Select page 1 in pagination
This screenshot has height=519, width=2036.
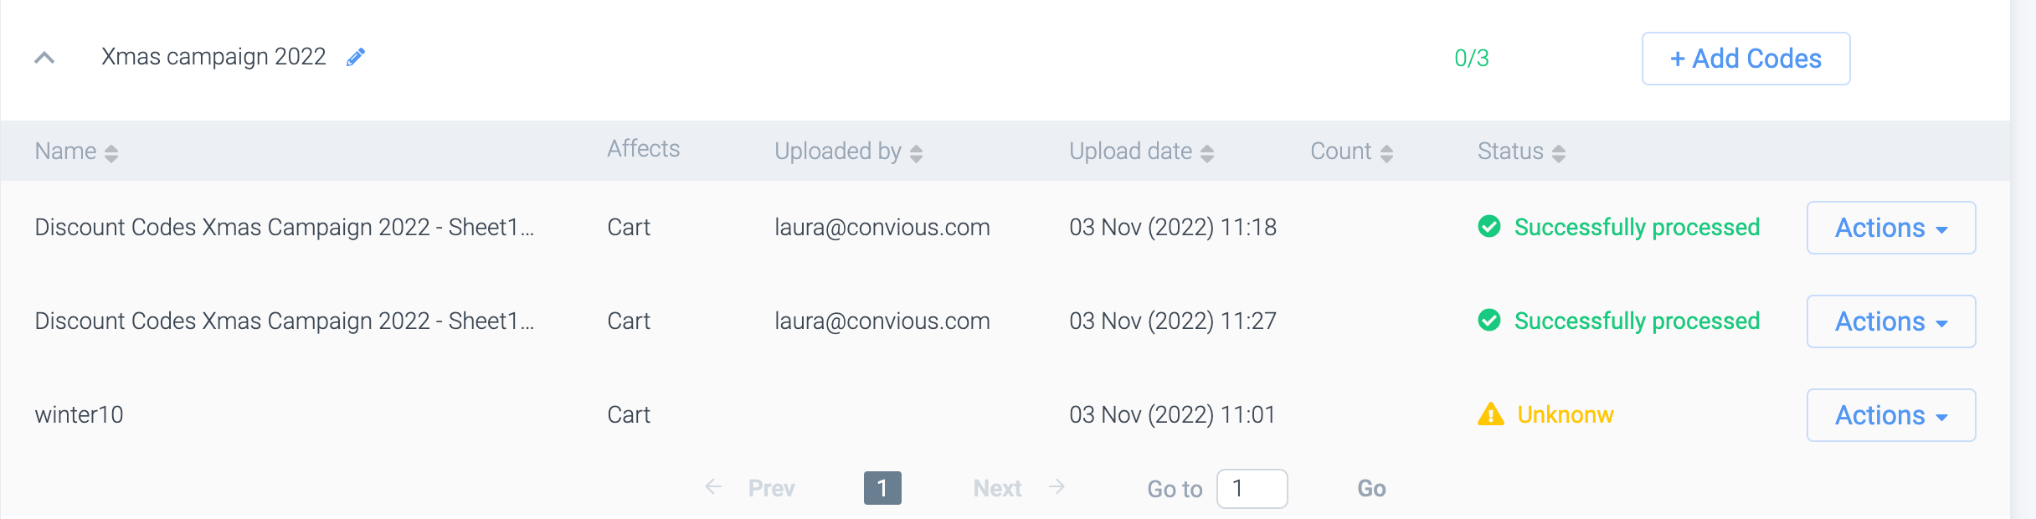click(882, 488)
